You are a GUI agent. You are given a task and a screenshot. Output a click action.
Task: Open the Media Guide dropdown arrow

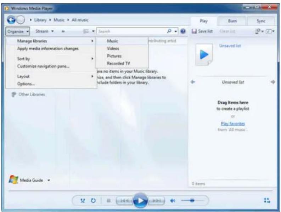point(49,180)
